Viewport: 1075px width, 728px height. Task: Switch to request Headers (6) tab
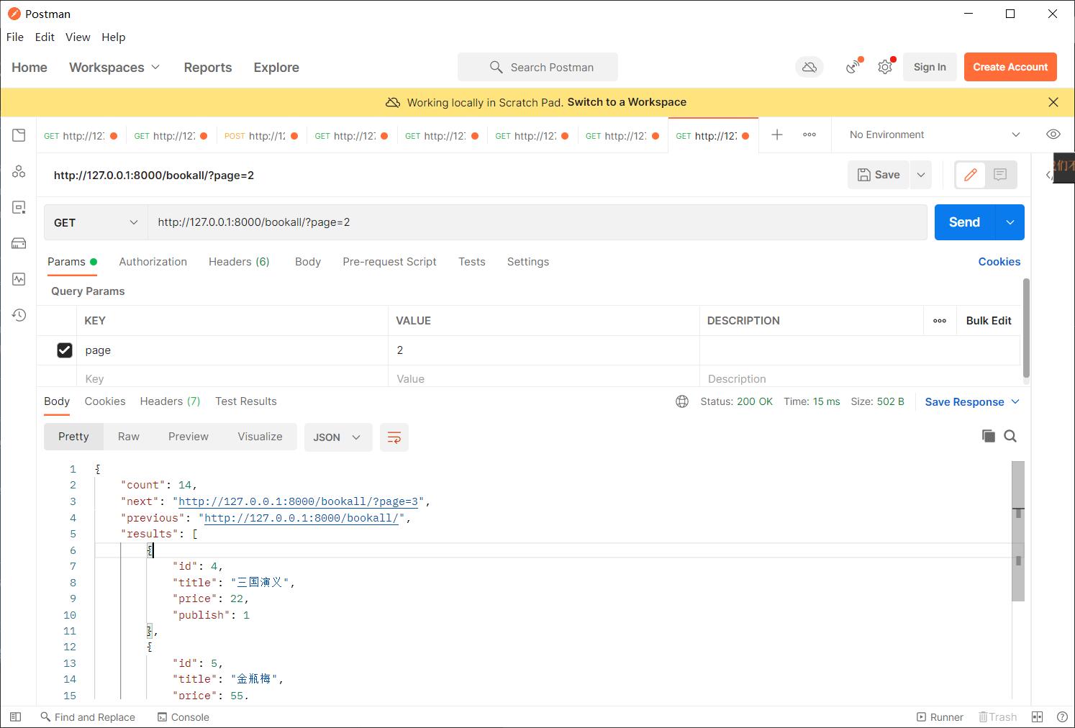[x=239, y=262]
